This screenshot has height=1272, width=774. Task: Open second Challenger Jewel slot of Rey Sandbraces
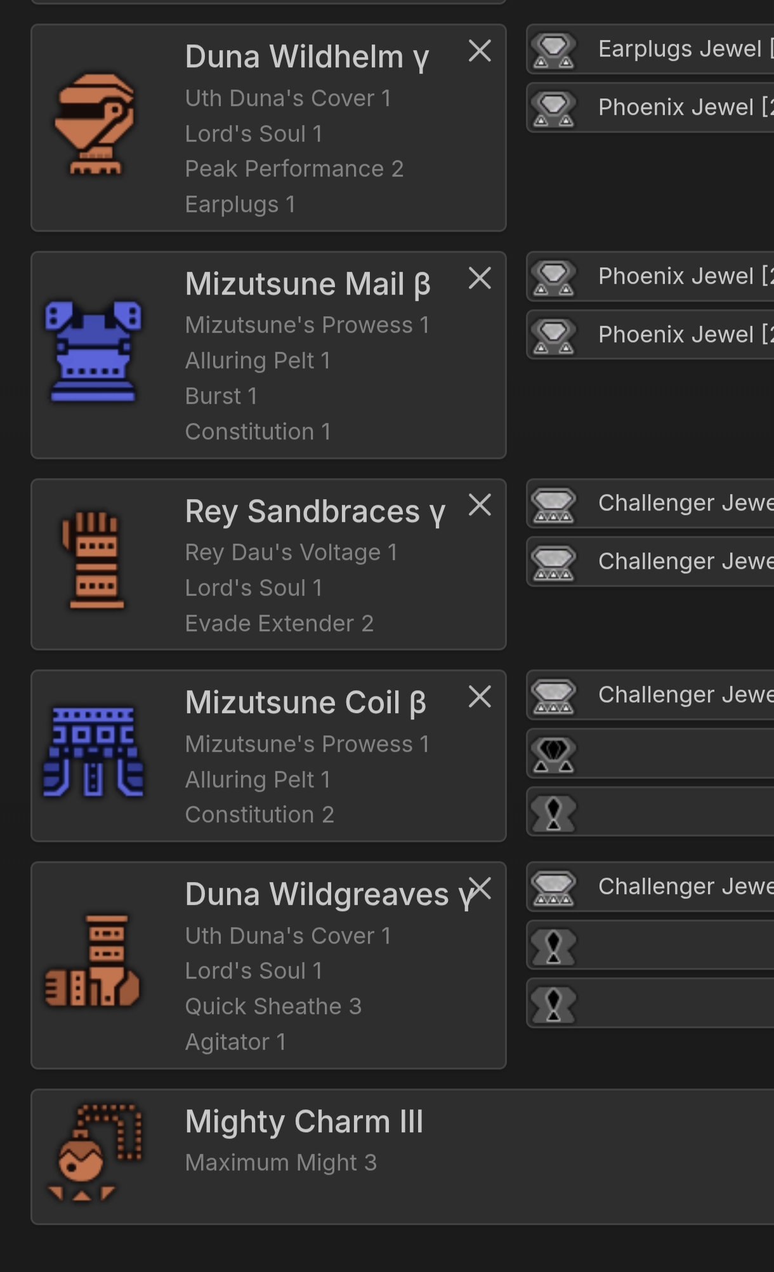coord(650,561)
